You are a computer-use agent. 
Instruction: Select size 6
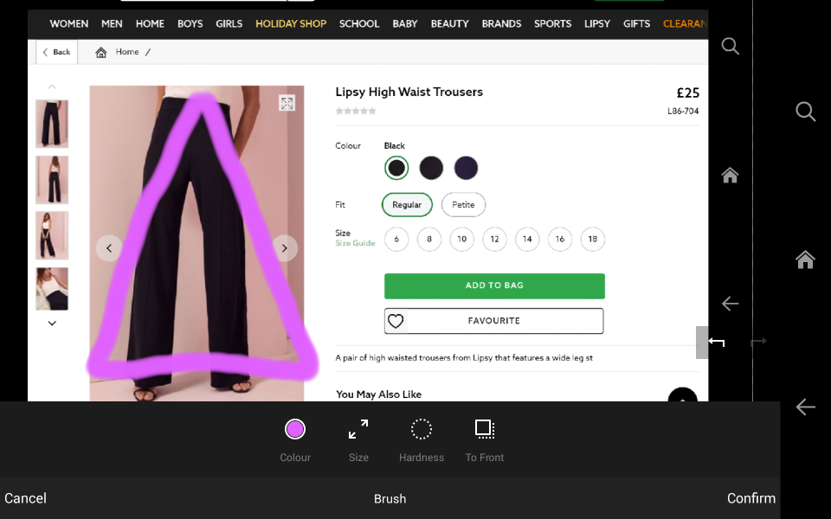point(396,239)
